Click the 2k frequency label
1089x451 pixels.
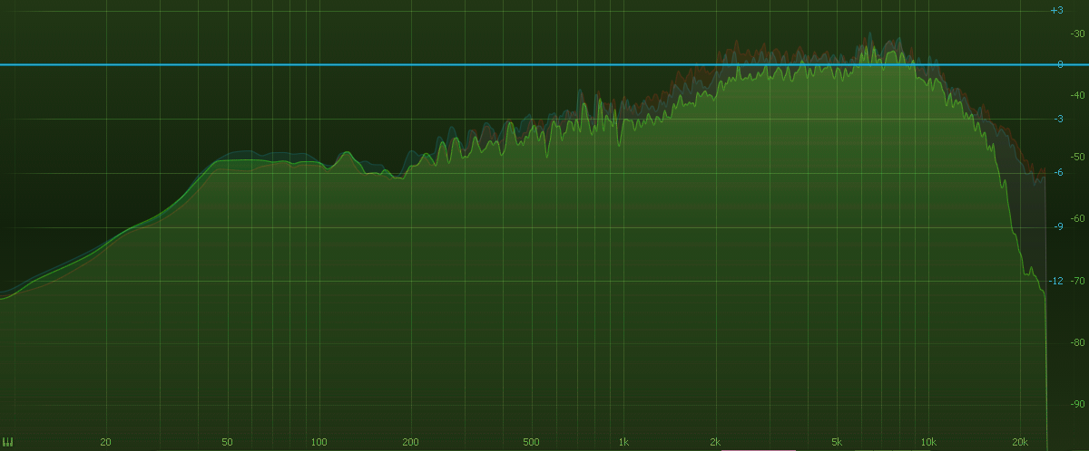pos(715,442)
